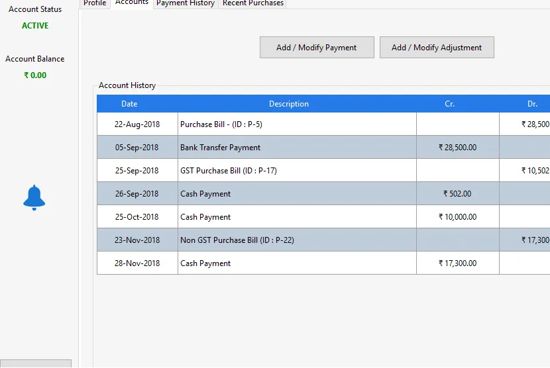This screenshot has width=550, height=368.
Task: Click the Description column header
Action: coord(289,104)
